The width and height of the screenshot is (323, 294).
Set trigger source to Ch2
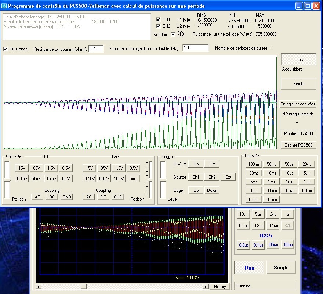(x=212, y=177)
